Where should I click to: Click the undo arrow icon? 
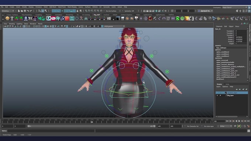tap(28, 11)
